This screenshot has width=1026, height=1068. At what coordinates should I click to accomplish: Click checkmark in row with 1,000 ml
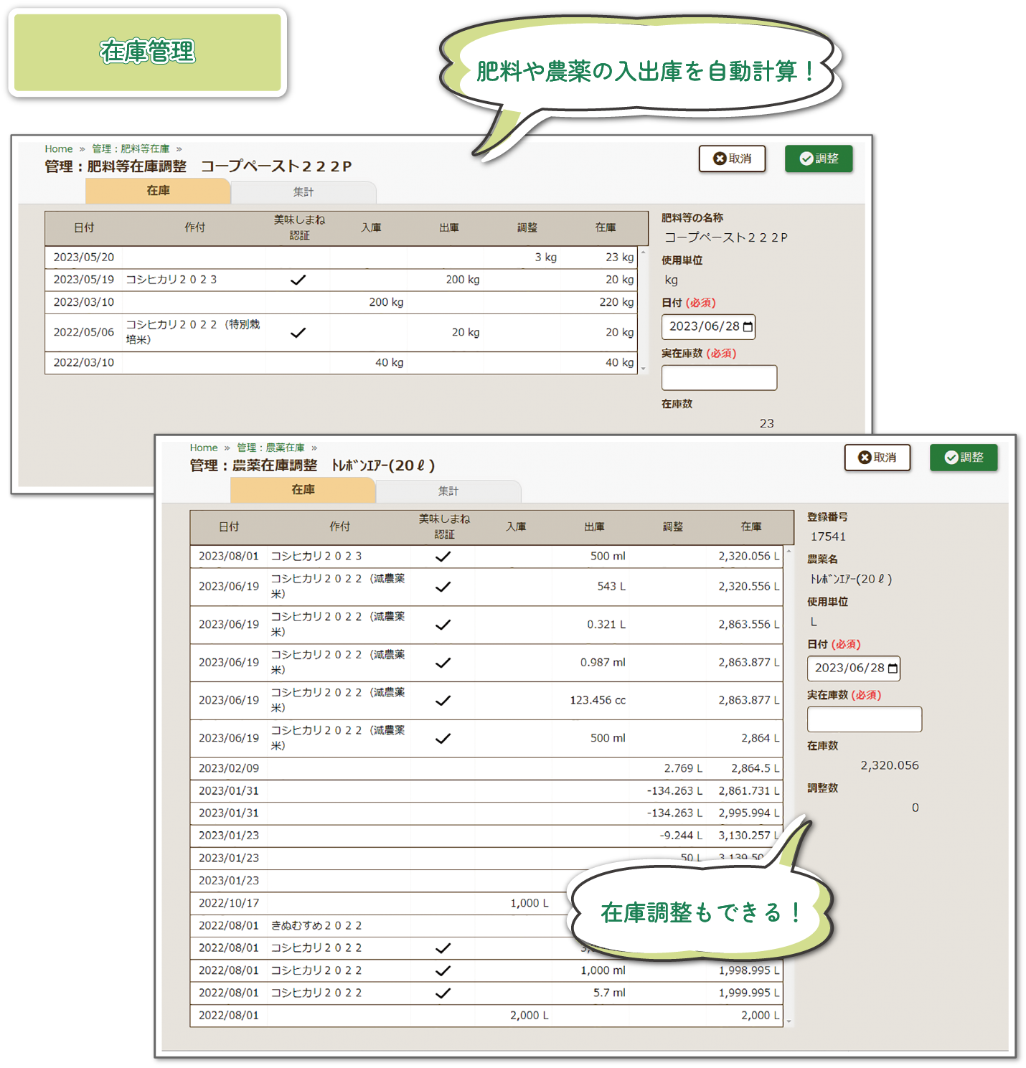coord(443,970)
